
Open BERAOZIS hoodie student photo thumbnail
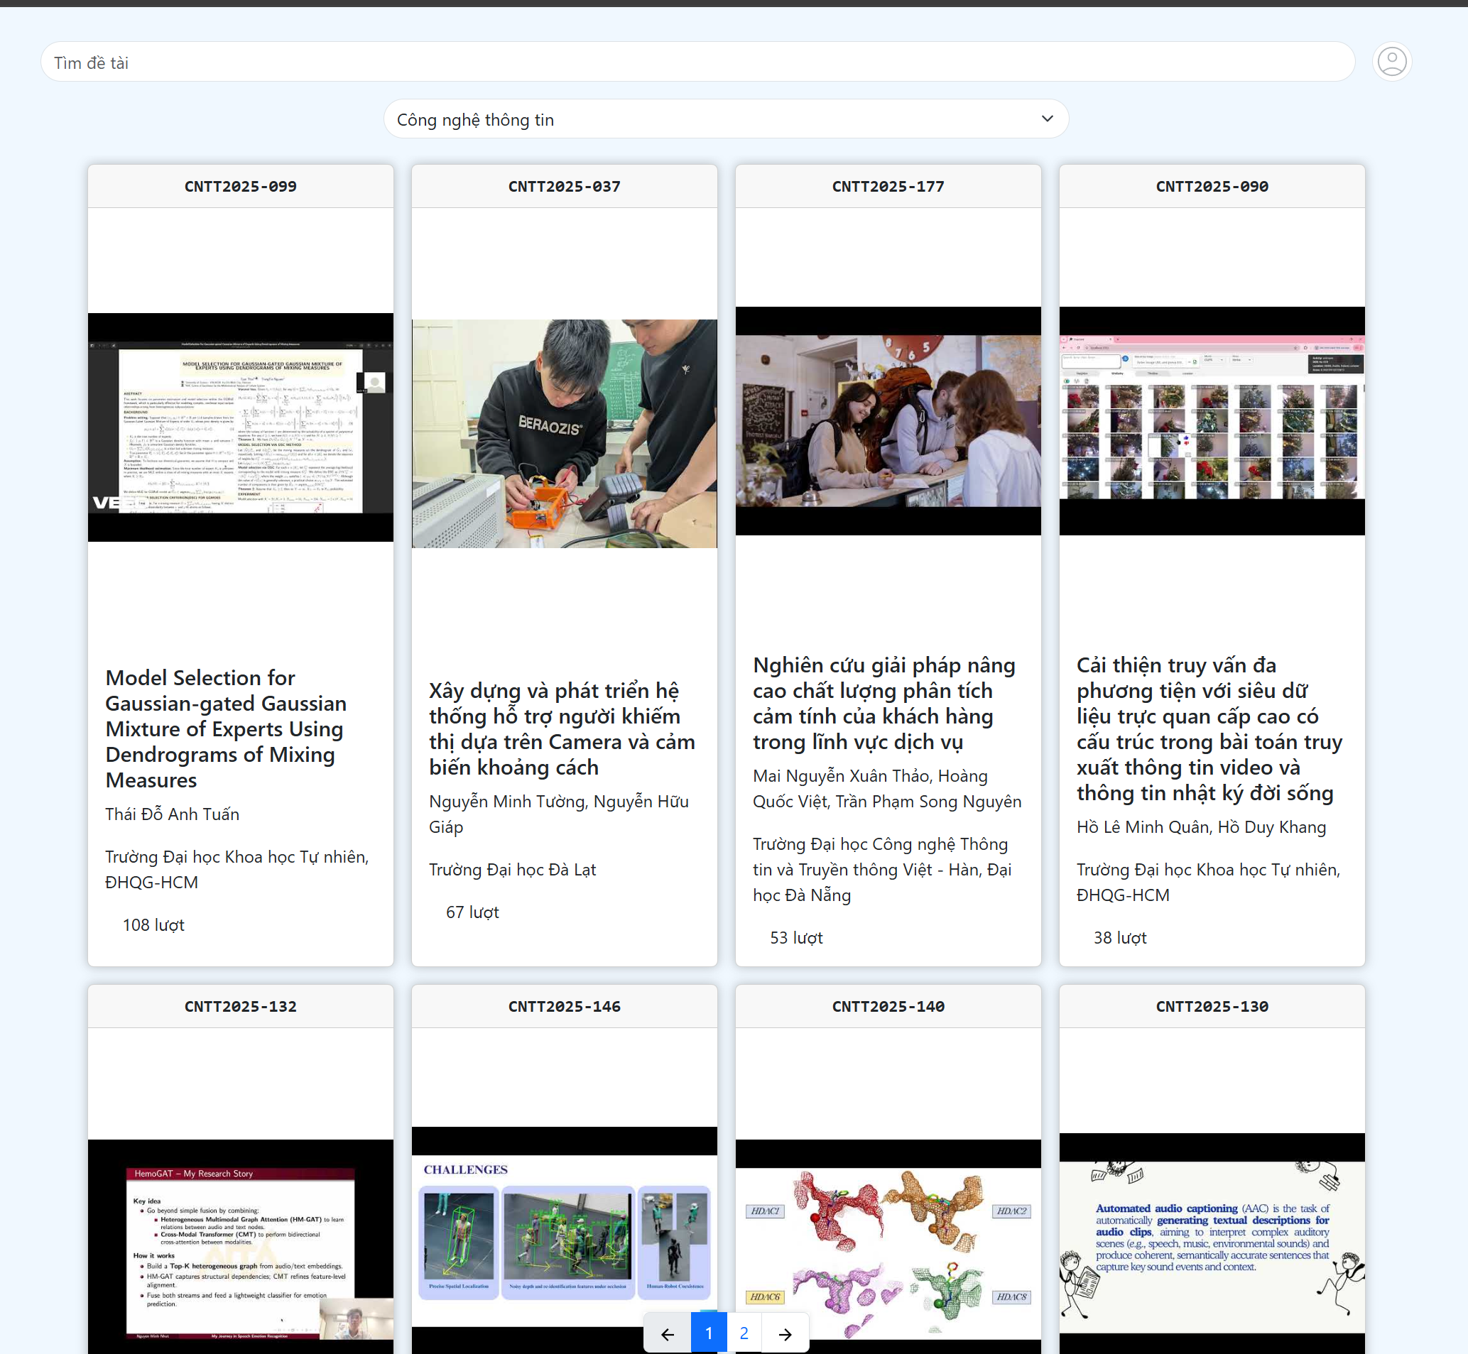[x=565, y=433]
